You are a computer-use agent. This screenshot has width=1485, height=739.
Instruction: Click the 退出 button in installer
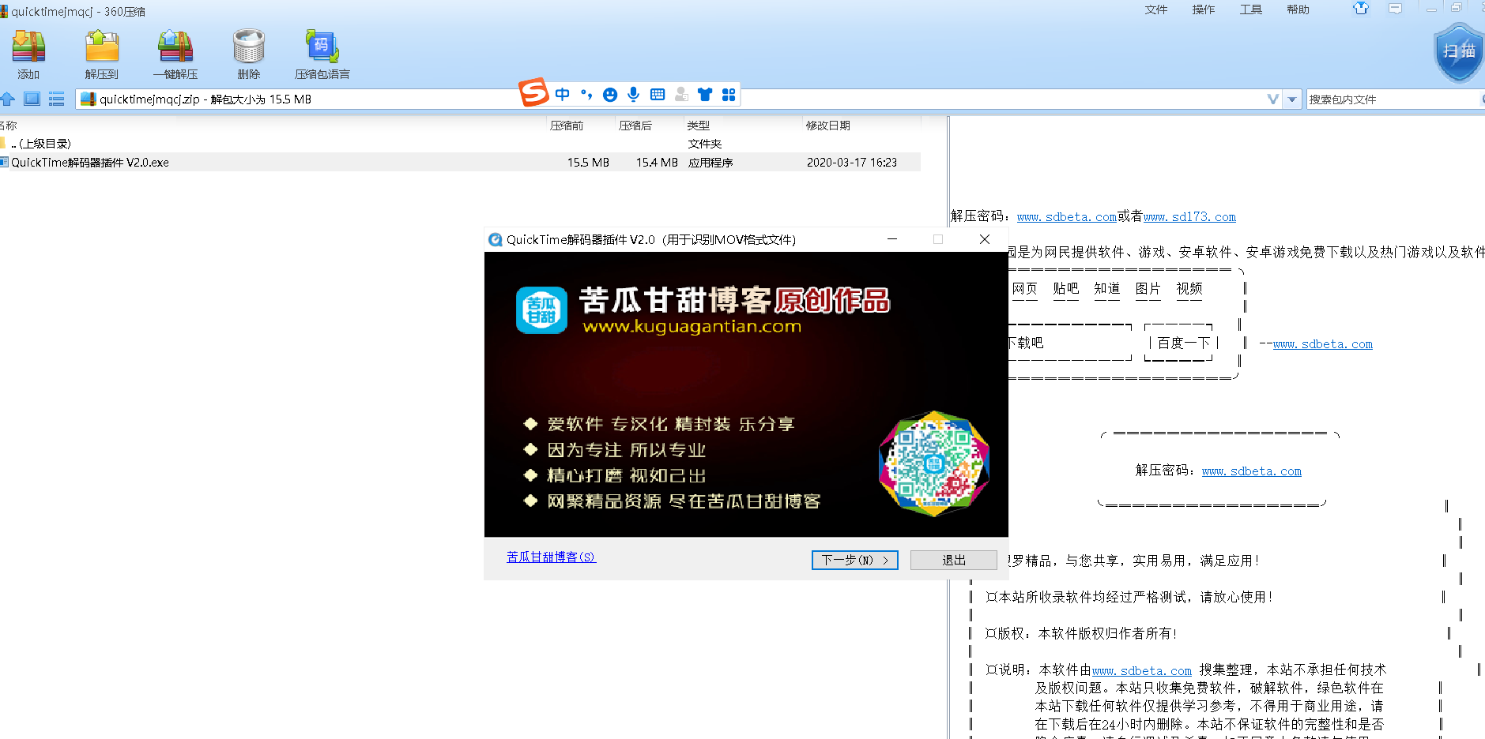point(954,560)
